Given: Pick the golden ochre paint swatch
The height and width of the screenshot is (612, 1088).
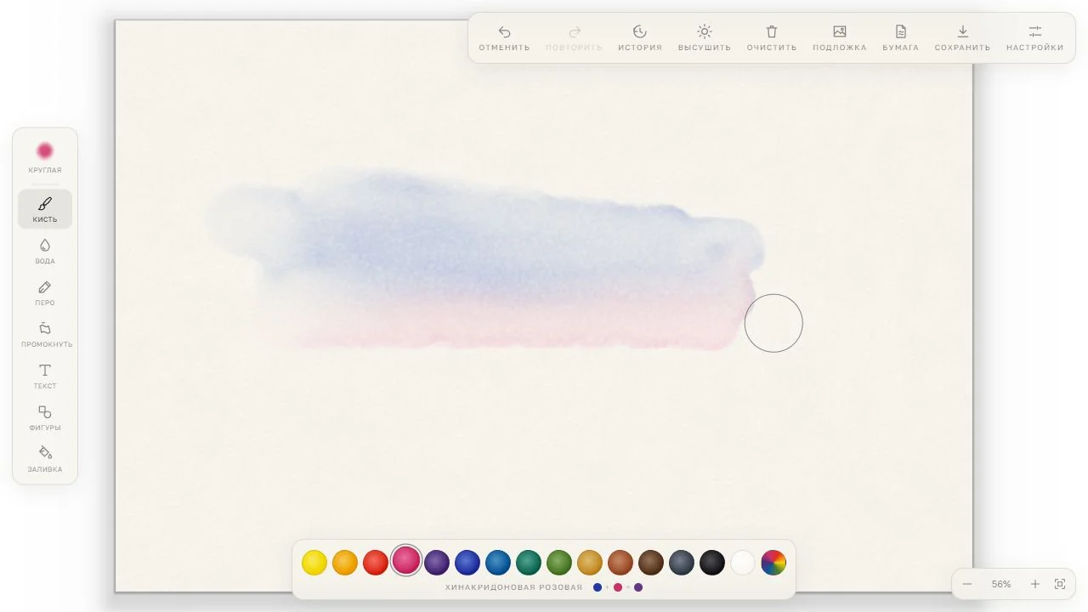Looking at the screenshot, I should [x=590, y=563].
